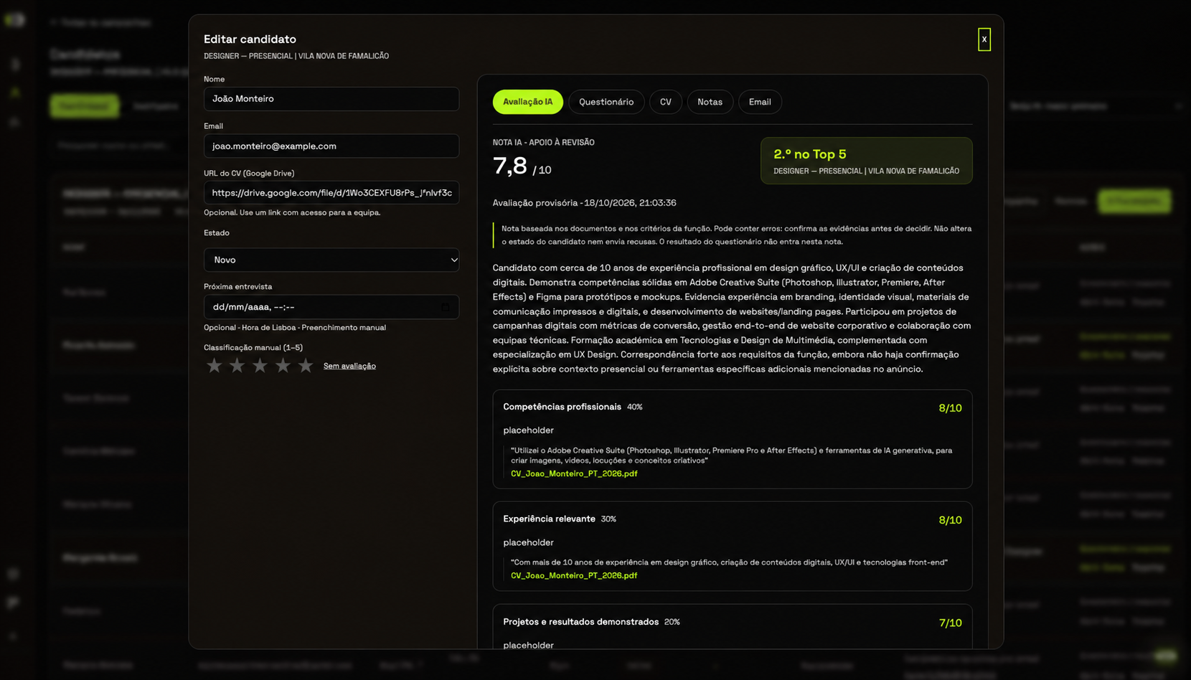Open the Estado dropdown showing Novo
Image resolution: width=1191 pixels, height=680 pixels.
click(x=331, y=260)
